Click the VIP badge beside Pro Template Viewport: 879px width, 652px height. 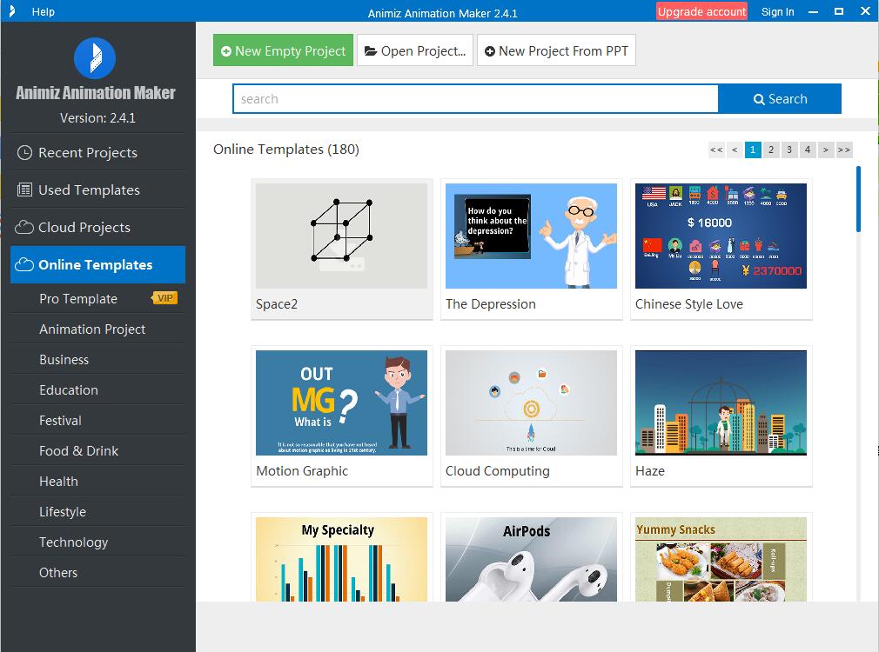[x=164, y=298]
